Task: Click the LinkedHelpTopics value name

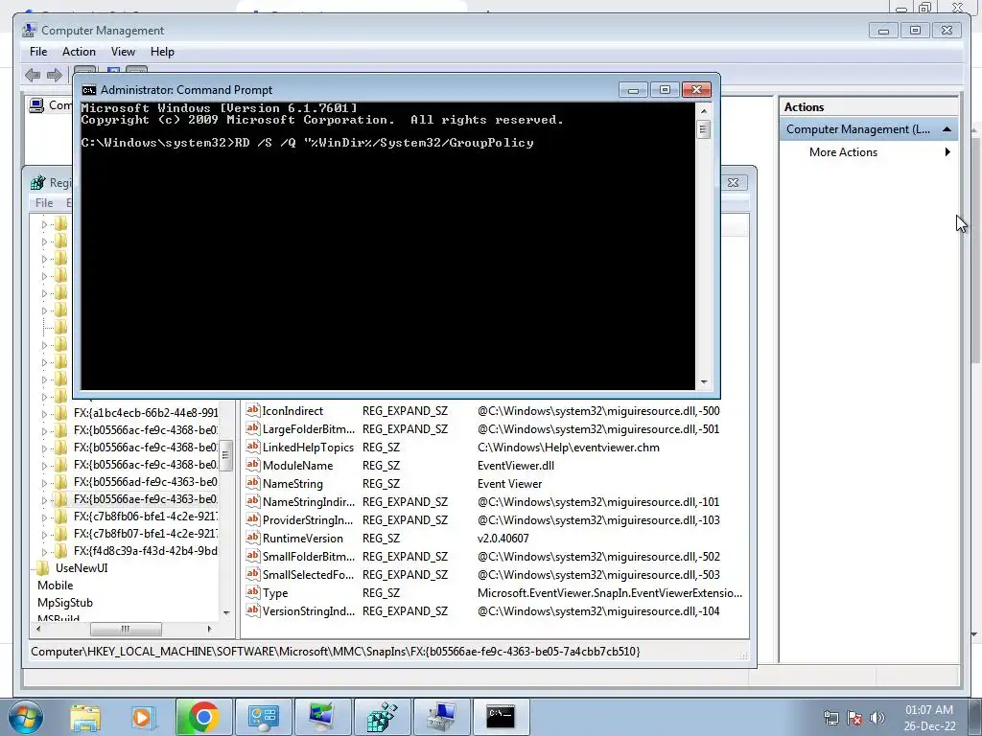Action: tap(308, 448)
